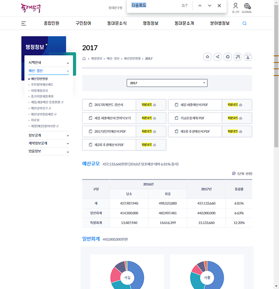Download 세입 세출예산서 전자북보기

click(x=151, y=118)
